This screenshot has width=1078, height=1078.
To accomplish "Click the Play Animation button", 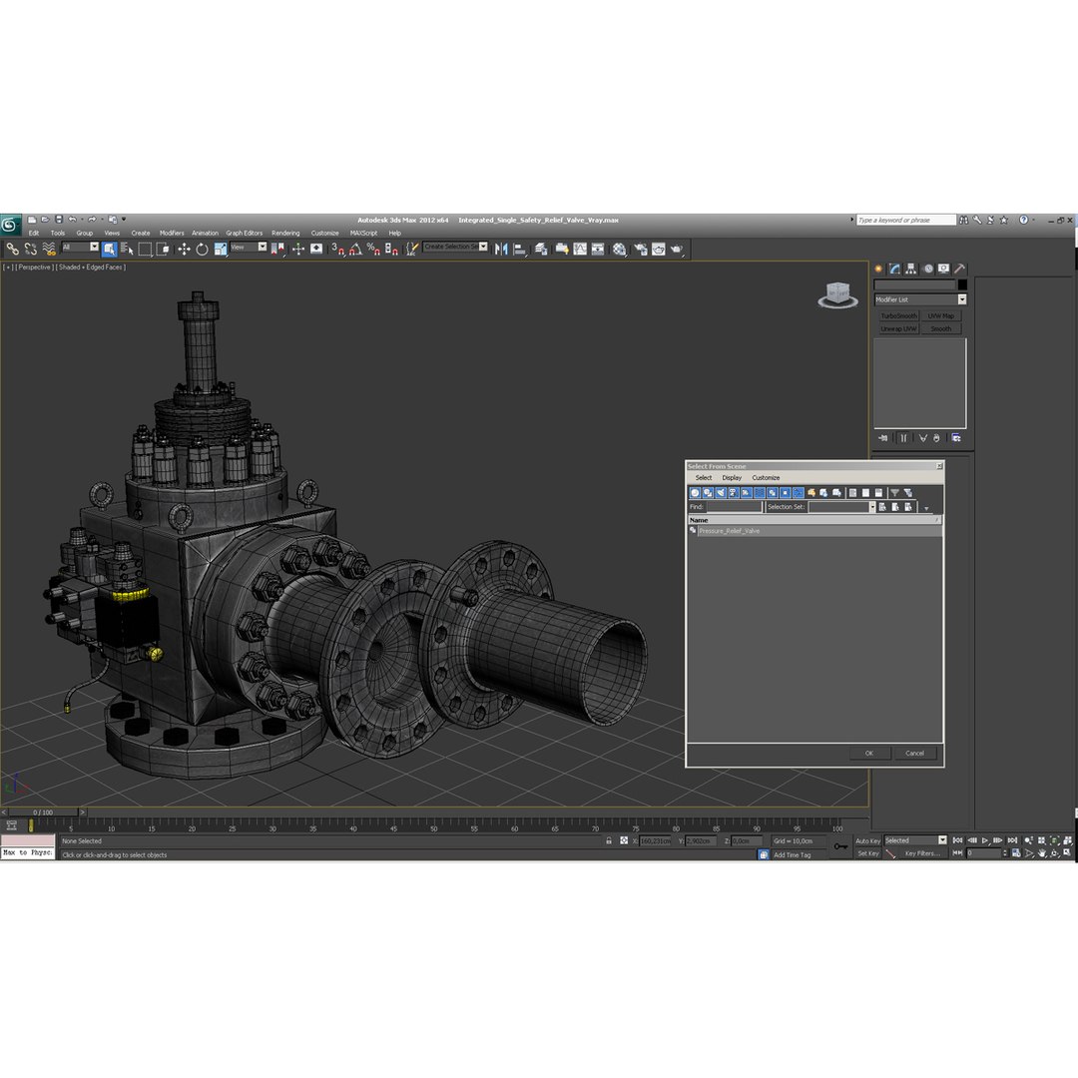I will pyautogui.click(x=984, y=840).
